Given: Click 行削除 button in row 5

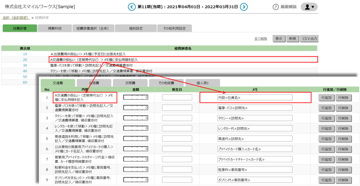Looking at the screenshot, I should pos(343,139).
